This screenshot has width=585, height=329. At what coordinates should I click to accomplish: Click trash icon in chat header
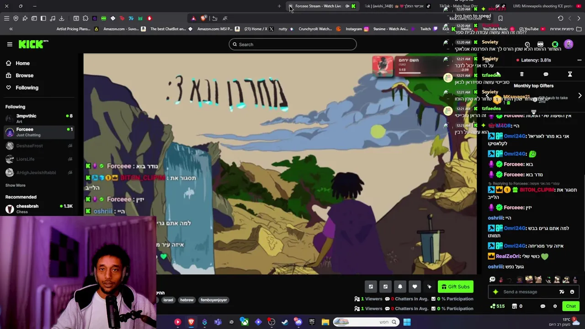[521, 74]
